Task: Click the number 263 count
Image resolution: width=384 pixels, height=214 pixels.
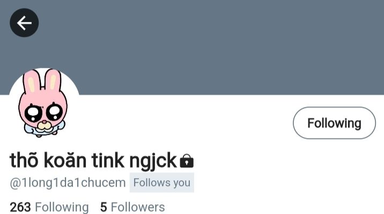Action: coord(20,207)
